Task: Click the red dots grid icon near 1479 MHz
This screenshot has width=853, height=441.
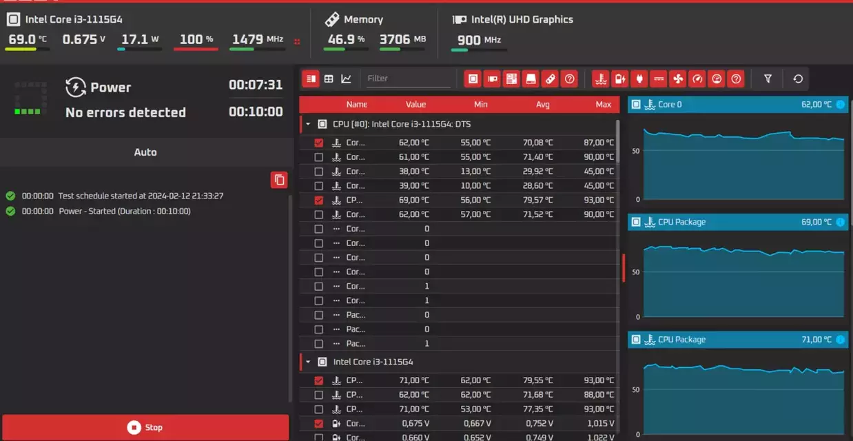Action: 297,41
